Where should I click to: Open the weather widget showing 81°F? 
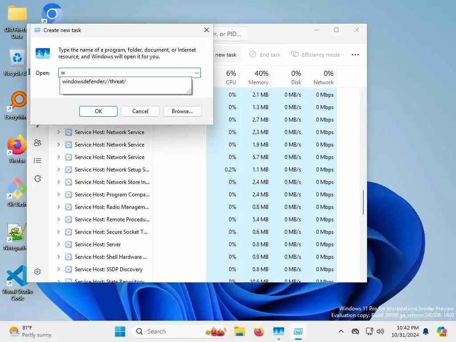pyautogui.click(x=30, y=331)
